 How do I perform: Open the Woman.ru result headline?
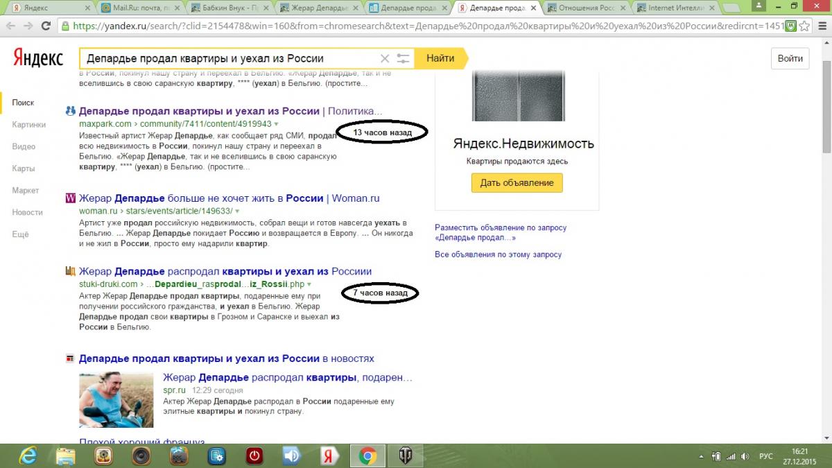(229, 198)
